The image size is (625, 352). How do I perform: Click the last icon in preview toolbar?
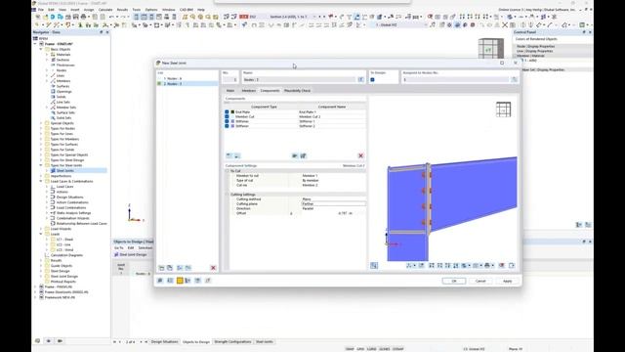click(512, 265)
